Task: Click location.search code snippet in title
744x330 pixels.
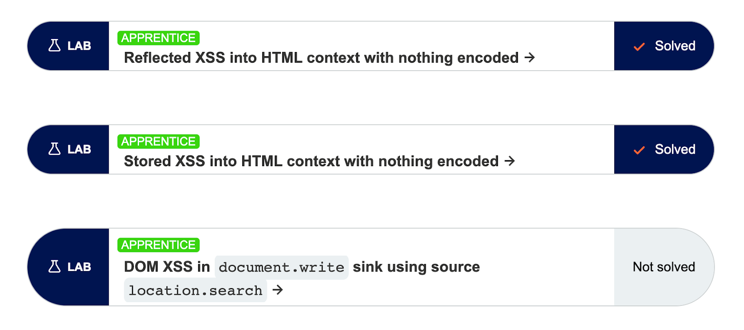Action: pos(195,291)
